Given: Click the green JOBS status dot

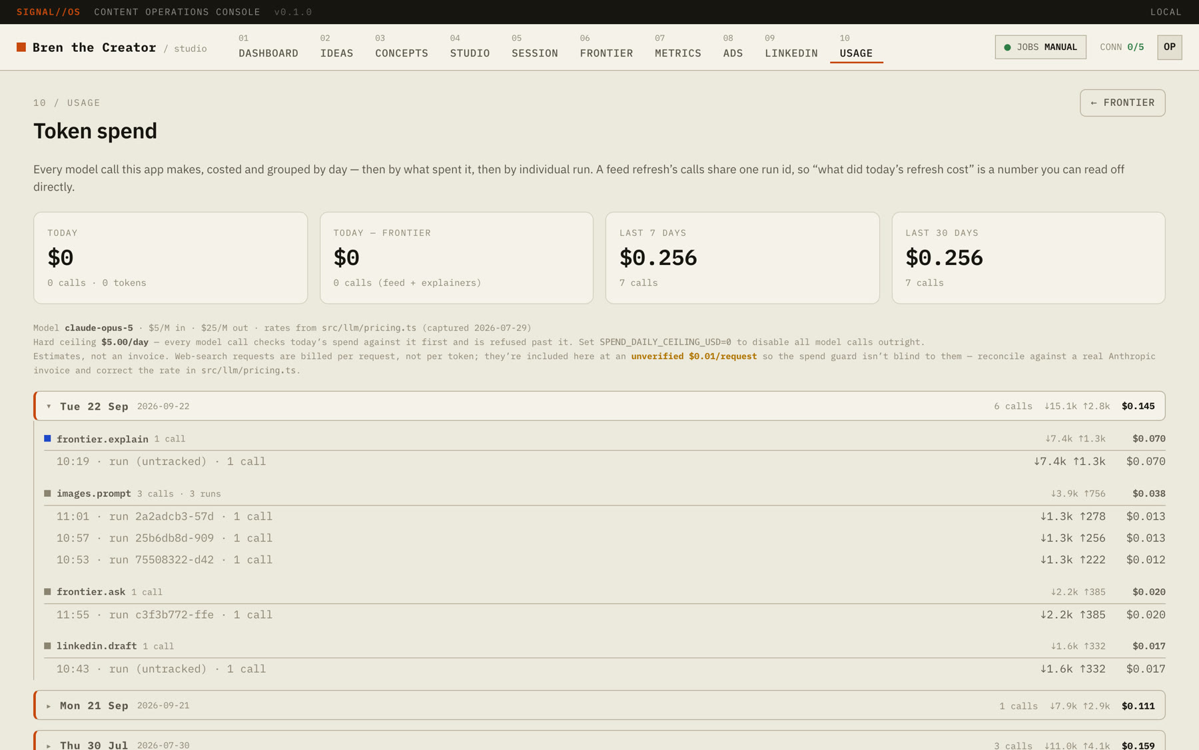Looking at the screenshot, I should coord(1007,47).
